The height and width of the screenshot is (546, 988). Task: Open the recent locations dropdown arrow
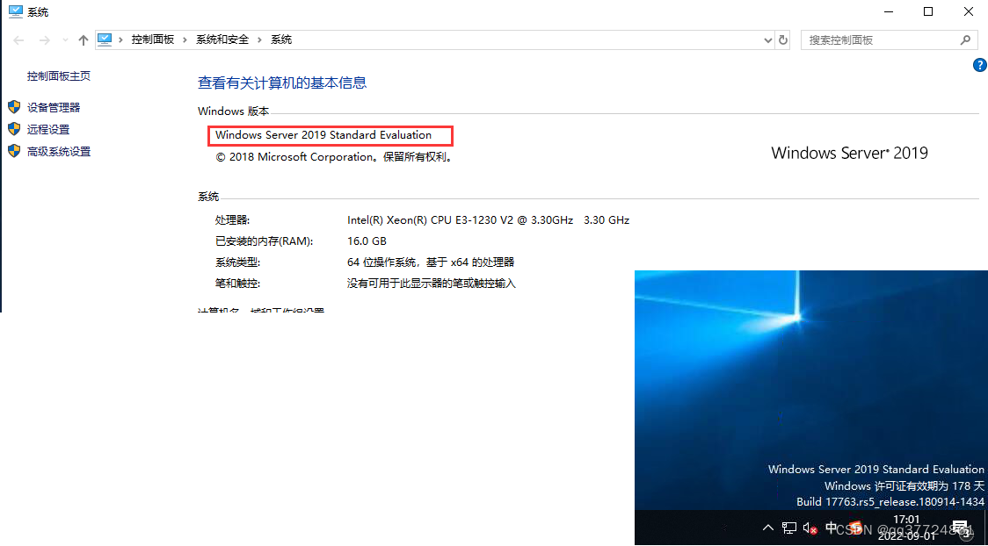[x=66, y=40]
